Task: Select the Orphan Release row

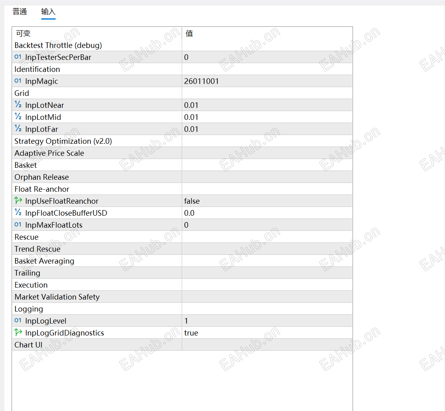Action: click(182, 177)
